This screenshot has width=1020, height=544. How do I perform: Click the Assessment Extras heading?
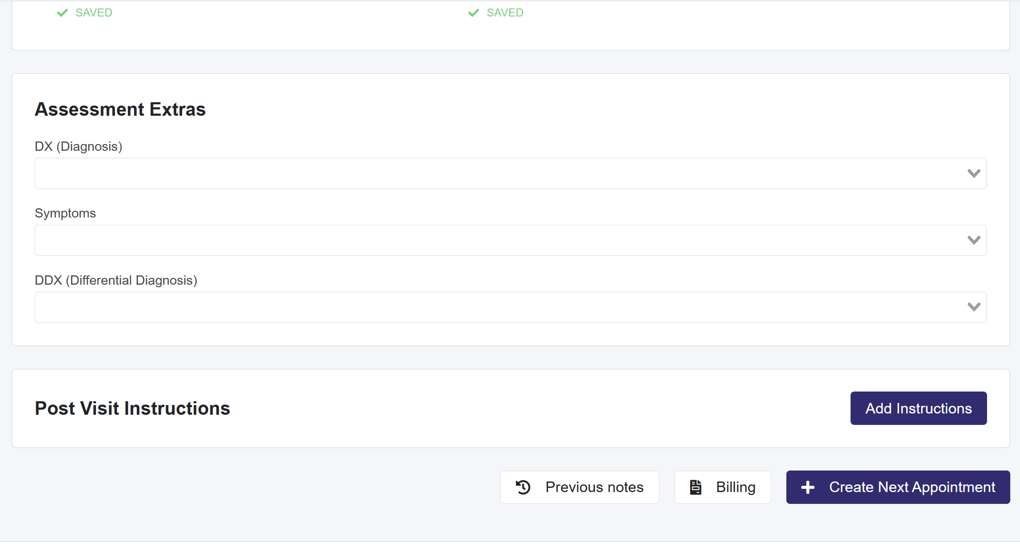pos(120,109)
